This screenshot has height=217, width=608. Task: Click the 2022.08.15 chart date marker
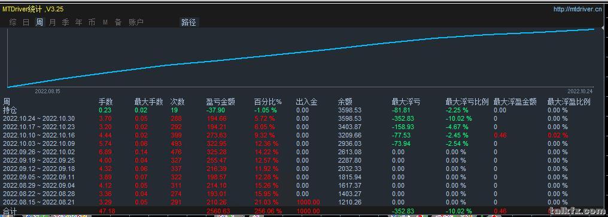[x=47, y=91]
